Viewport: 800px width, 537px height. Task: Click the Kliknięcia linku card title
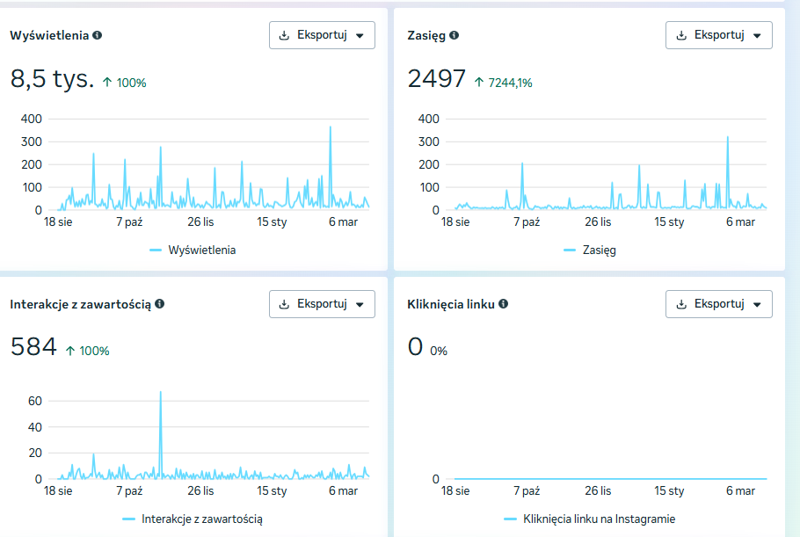451,304
